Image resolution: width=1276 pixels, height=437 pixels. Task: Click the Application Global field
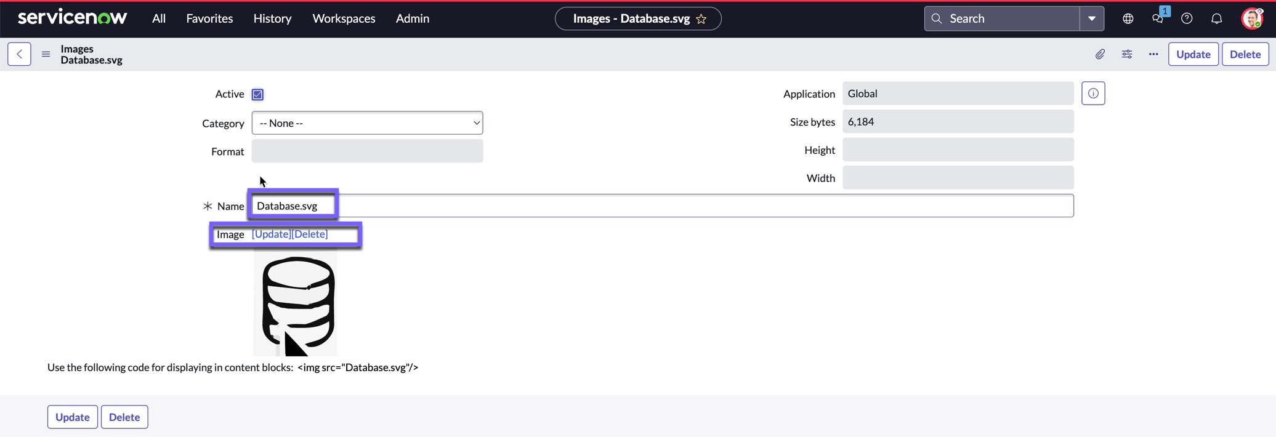958,94
